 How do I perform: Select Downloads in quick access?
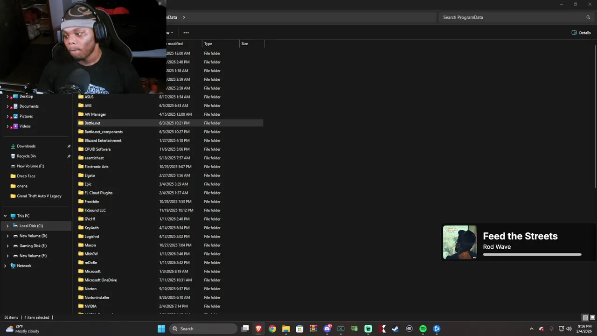(x=26, y=146)
